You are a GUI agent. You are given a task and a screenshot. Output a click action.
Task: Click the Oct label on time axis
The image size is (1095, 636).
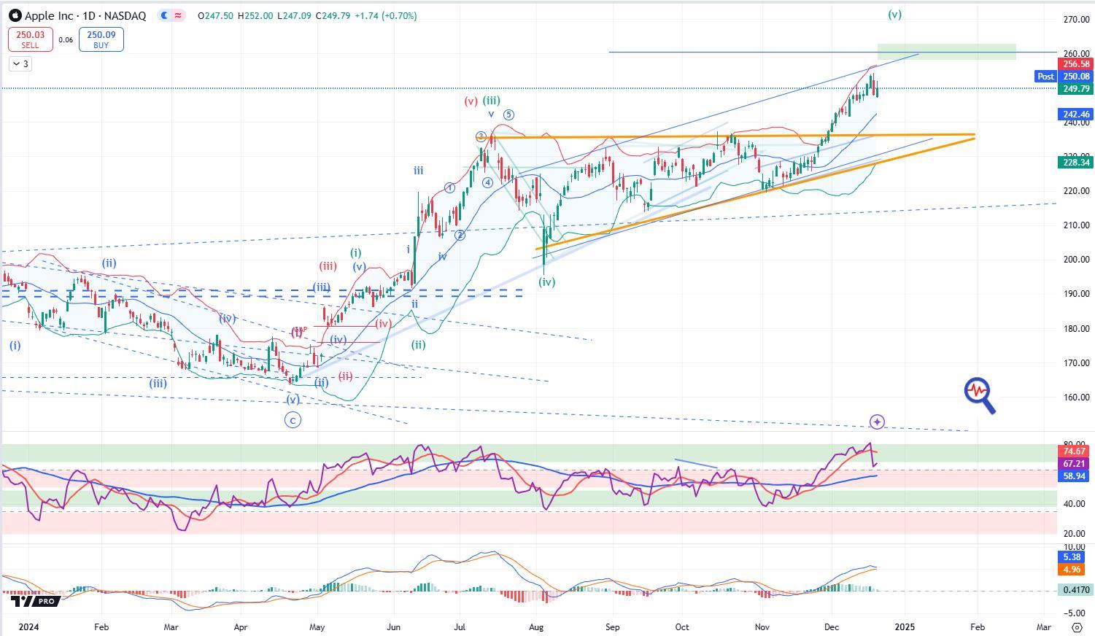pos(682,627)
